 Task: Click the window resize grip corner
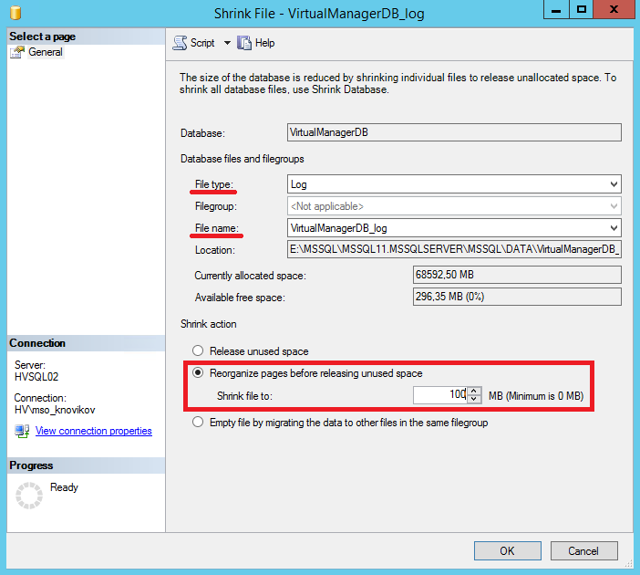pos(628,564)
